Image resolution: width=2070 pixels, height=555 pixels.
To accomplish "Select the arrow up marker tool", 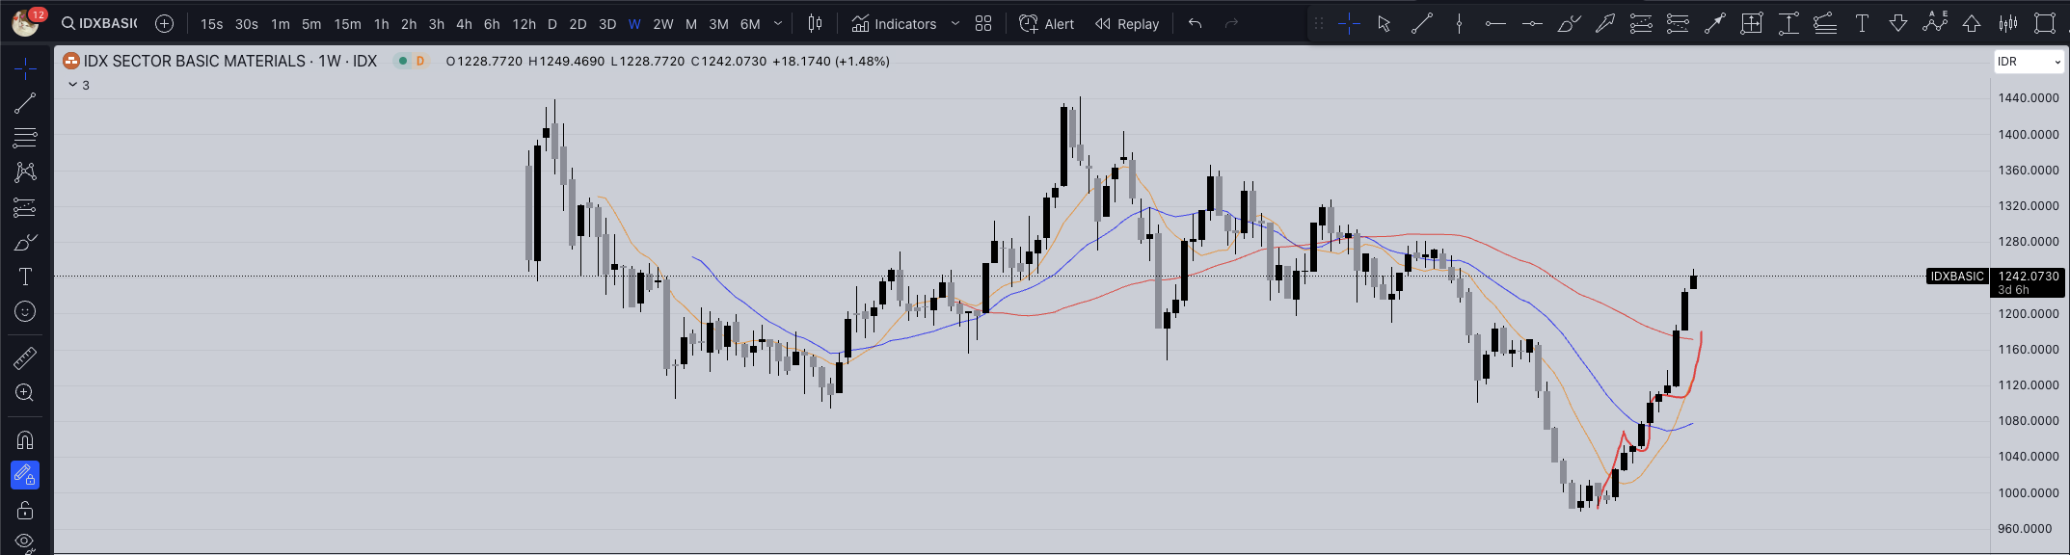I will point(1972,24).
